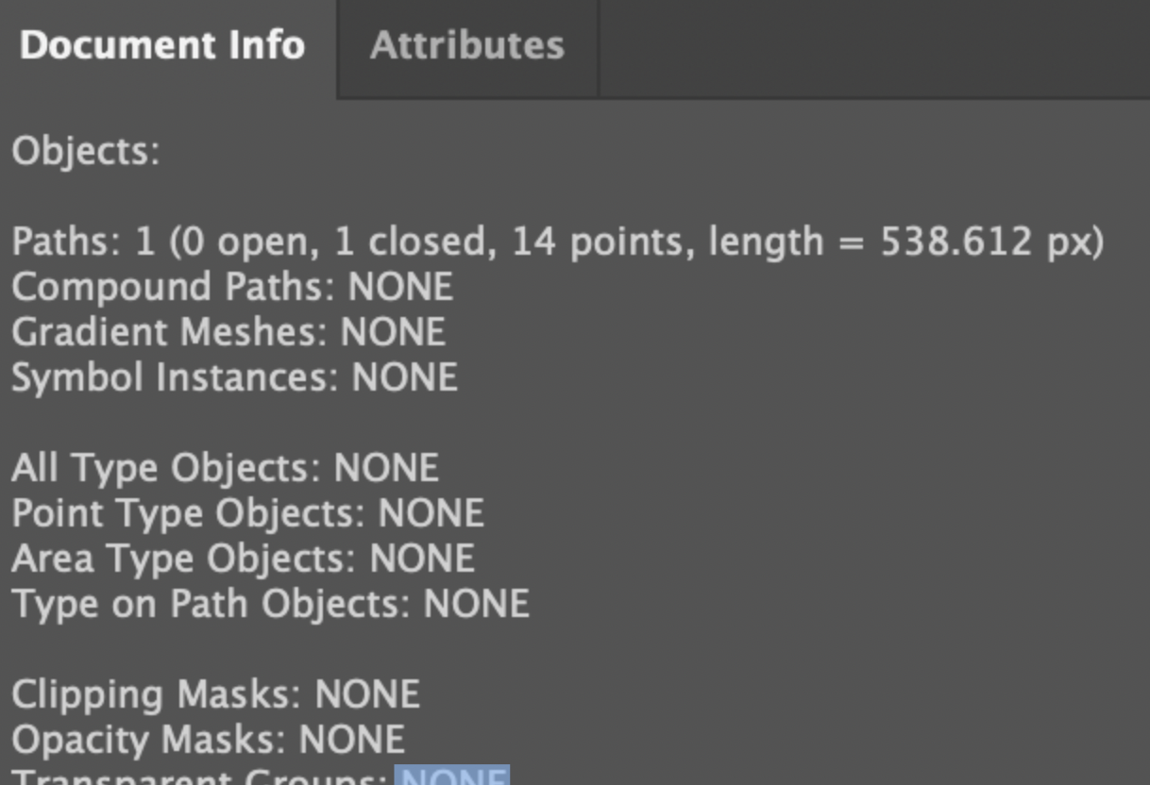This screenshot has height=785, width=1150.
Task: Click the Clipping Masks: NONE line
Action: click(x=215, y=694)
